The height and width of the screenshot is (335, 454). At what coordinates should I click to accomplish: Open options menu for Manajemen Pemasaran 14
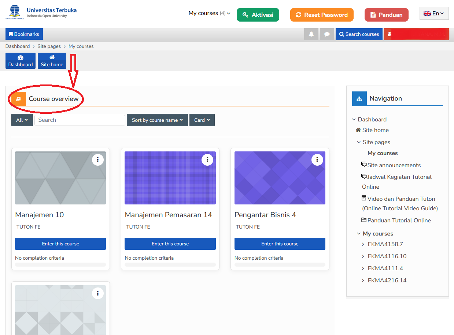[x=207, y=159]
